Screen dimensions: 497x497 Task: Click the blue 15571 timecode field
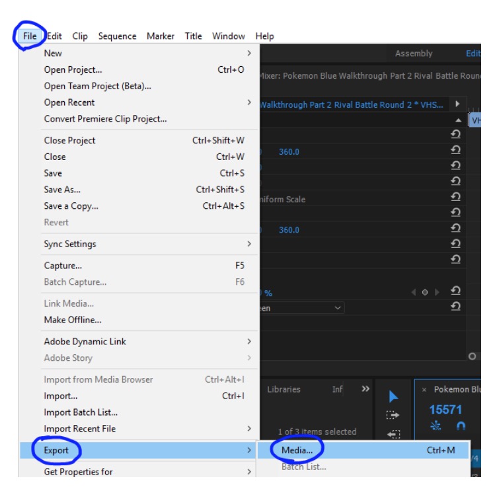point(446,410)
